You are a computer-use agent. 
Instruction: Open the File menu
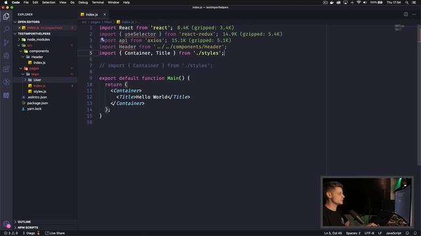[26, 3]
